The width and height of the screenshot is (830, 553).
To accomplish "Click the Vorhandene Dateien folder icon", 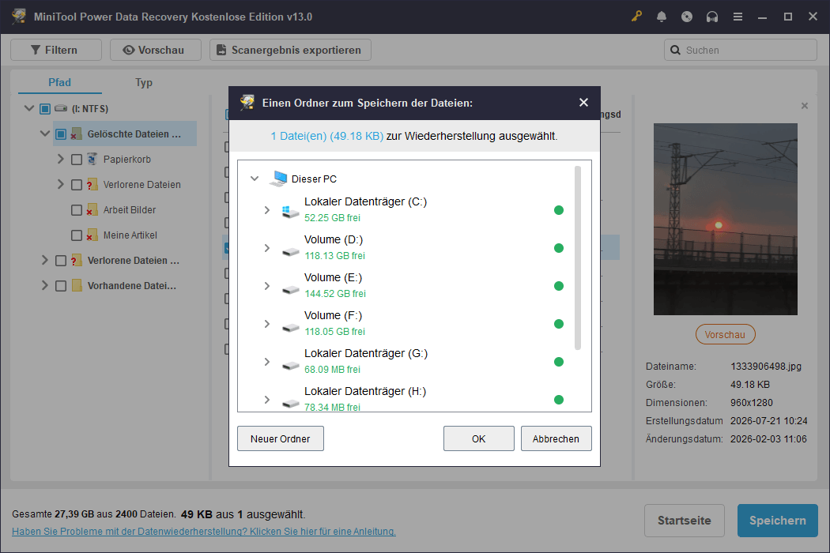I will pos(77,286).
